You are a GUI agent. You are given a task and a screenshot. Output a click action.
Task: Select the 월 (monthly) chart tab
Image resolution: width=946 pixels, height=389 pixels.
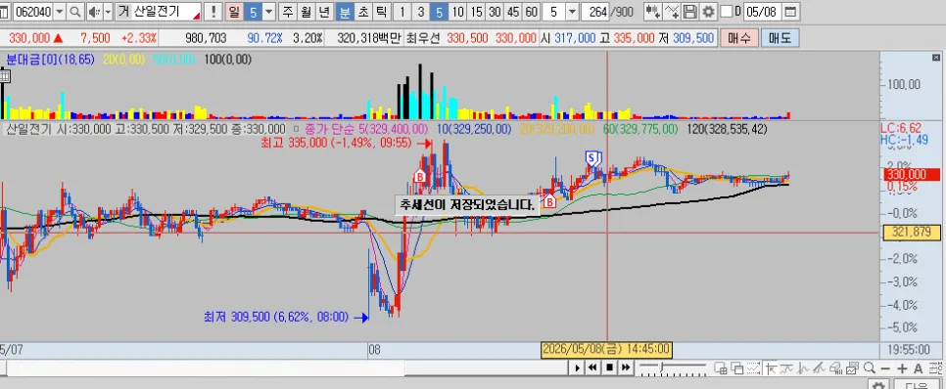tap(306, 12)
